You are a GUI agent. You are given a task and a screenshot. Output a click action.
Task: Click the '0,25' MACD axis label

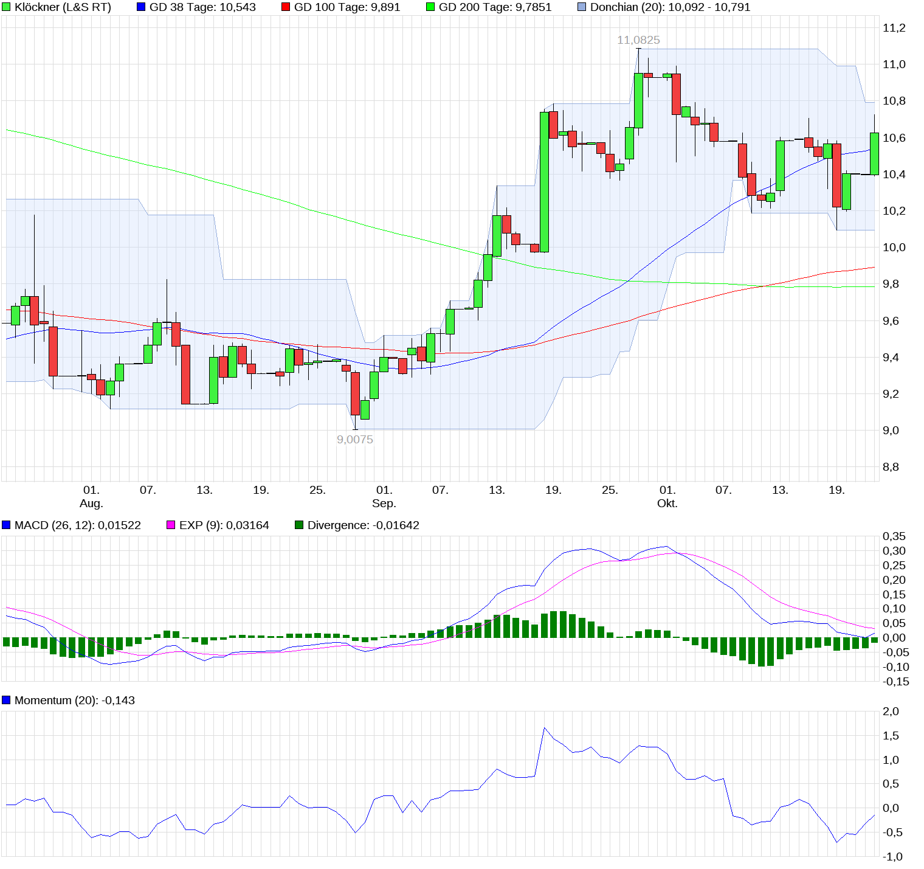pos(894,566)
